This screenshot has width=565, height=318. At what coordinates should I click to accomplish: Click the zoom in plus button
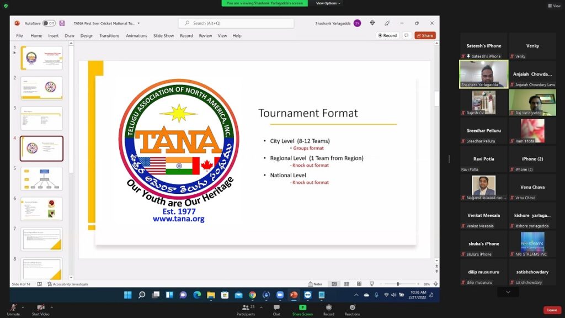click(x=418, y=284)
